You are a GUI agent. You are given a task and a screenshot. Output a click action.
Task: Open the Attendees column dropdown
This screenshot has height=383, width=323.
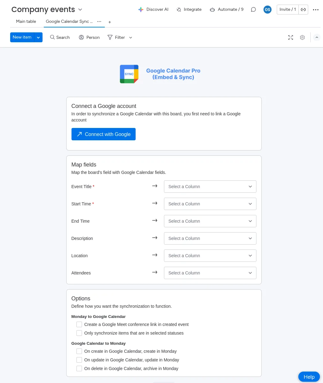coord(210,273)
